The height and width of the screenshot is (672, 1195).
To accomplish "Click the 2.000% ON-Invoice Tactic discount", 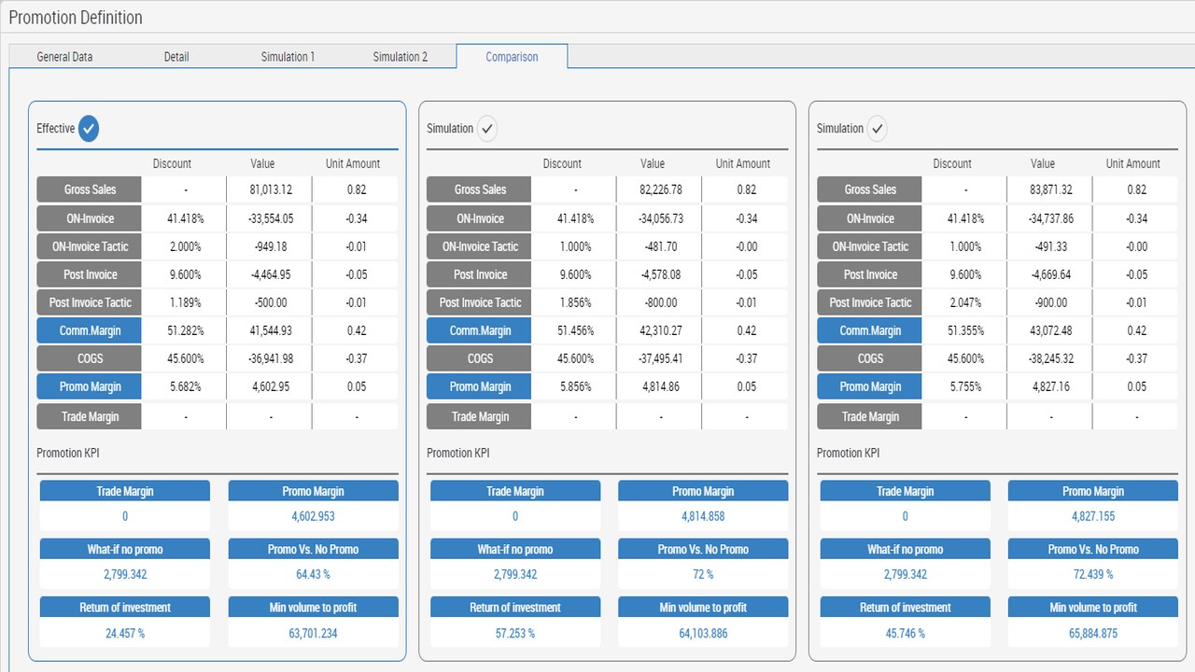I will 185,246.
